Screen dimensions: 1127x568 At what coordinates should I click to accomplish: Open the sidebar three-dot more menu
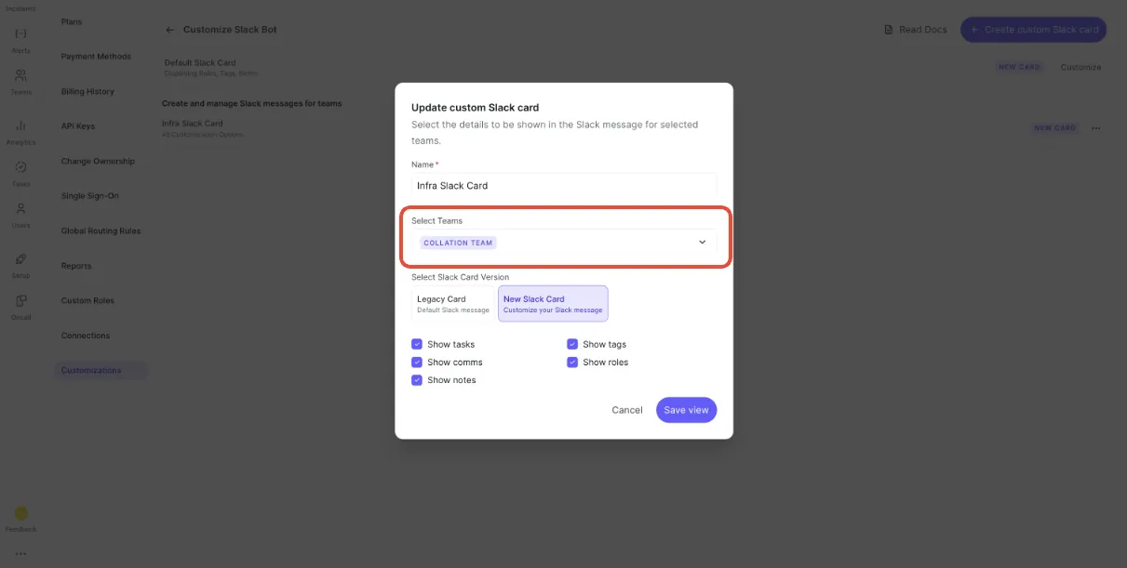click(x=20, y=554)
